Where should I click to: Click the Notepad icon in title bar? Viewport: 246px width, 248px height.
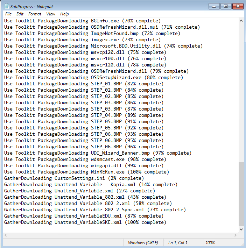(x=7, y=6)
